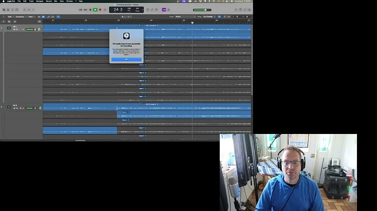The height and width of the screenshot is (211, 377).
Task: Click the Stop transport button
Action: [91, 10]
